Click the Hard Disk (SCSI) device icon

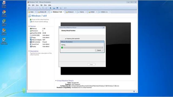(x=31, y=33)
